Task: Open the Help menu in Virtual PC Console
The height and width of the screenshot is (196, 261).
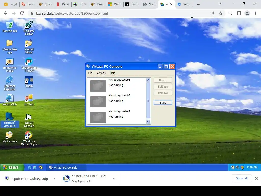Action: click(112, 73)
